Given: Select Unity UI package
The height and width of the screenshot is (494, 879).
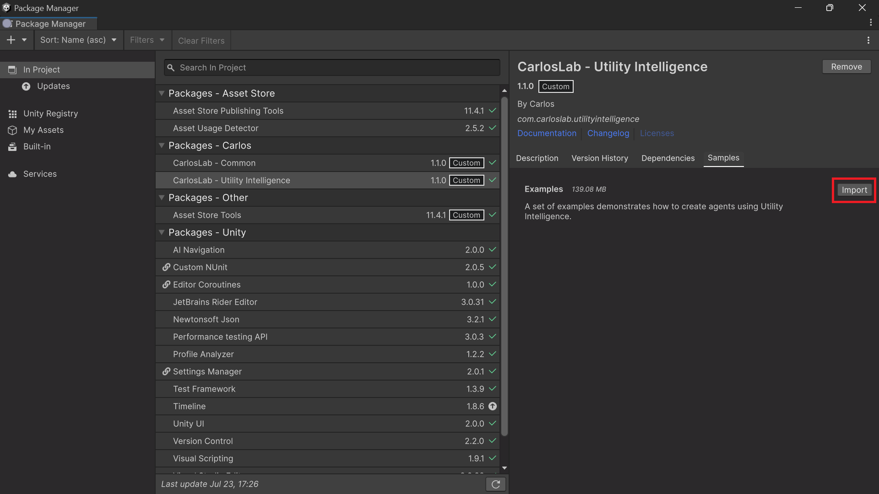Looking at the screenshot, I should coord(328,424).
